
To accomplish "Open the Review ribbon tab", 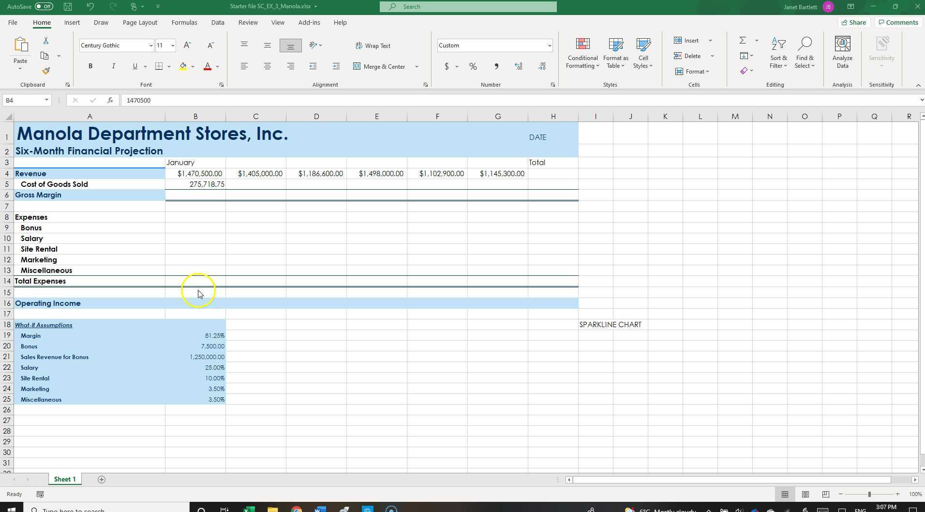I will coord(247,22).
